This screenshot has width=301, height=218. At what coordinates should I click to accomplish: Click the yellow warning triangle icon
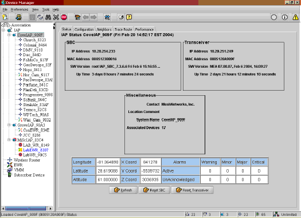(295, 17)
